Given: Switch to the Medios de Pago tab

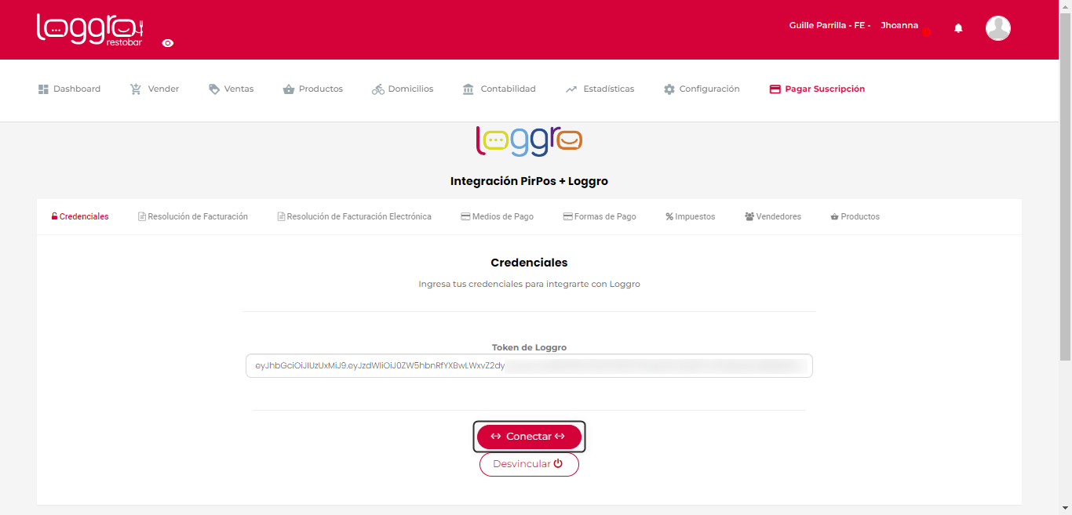Looking at the screenshot, I should [498, 216].
